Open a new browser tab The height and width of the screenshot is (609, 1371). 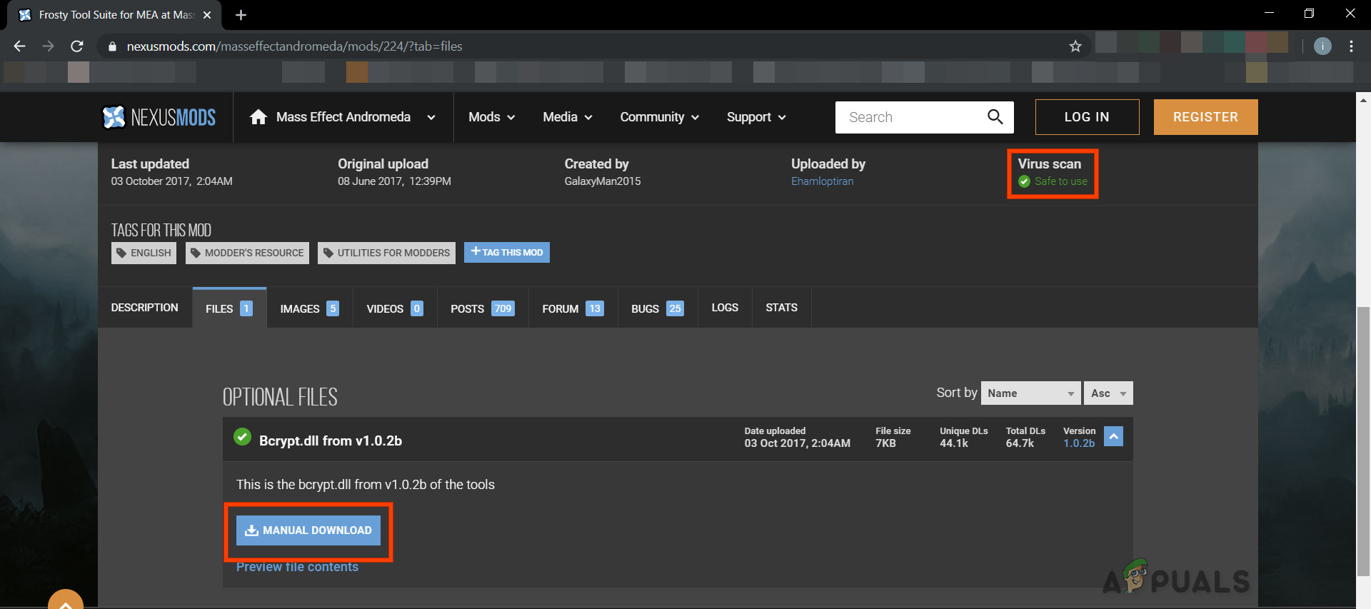(x=241, y=15)
